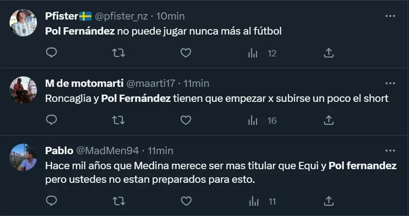Open more options on motomarti's tweet
Image resolution: width=409 pixels, height=216 pixels.
point(390,83)
